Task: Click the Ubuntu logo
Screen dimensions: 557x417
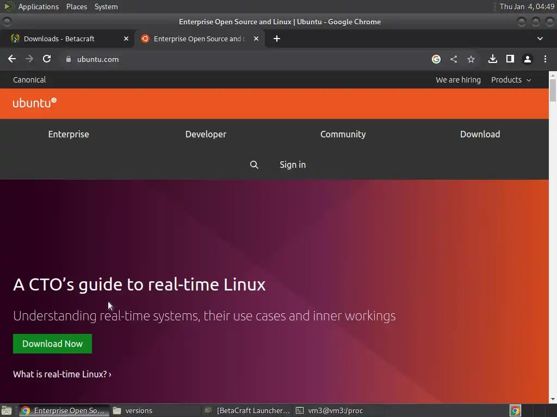Action: point(34,103)
